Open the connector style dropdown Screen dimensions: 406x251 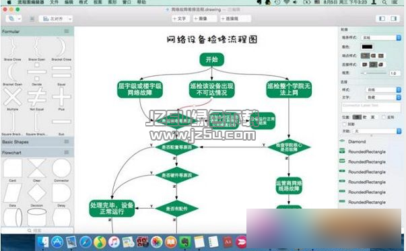(383, 89)
